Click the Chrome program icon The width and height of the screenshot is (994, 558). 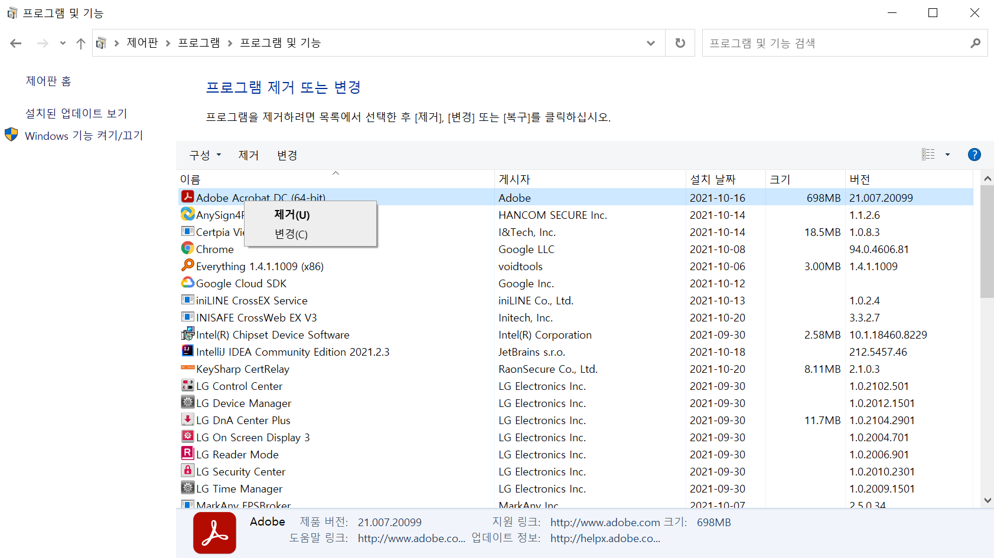[x=188, y=248]
